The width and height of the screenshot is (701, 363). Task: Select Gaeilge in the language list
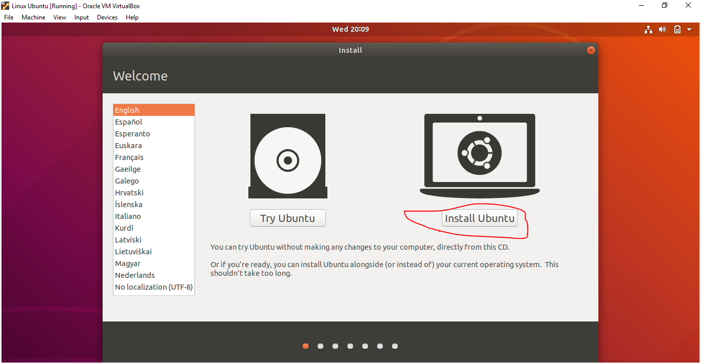(154, 169)
